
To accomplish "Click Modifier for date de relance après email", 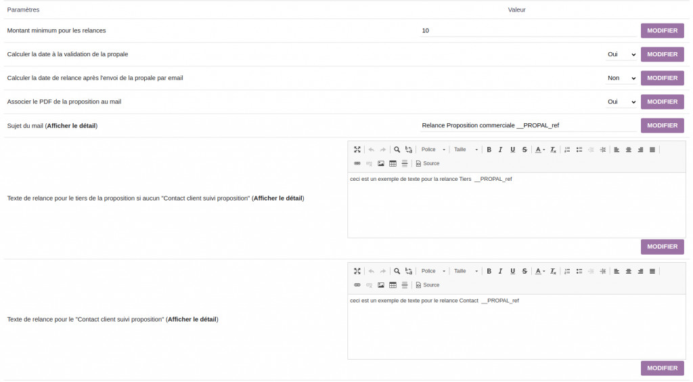I will point(662,79).
